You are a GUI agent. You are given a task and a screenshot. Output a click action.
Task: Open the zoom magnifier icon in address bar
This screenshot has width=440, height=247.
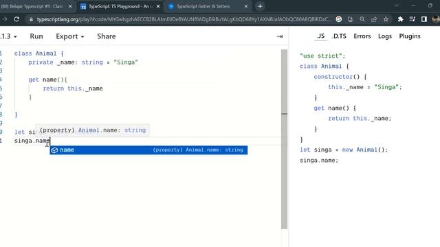pyautogui.click(x=362, y=19)
